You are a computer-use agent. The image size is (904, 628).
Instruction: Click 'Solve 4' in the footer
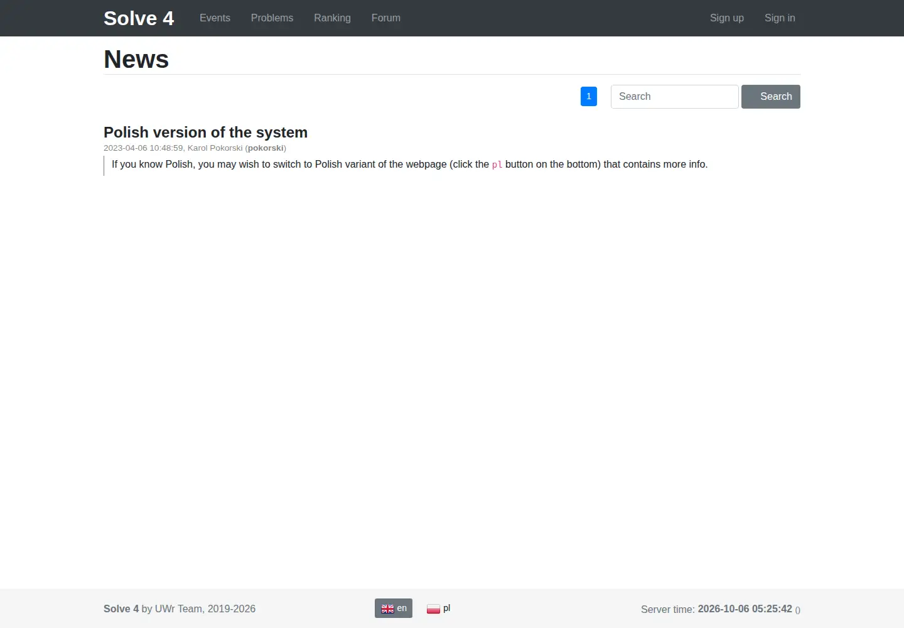(x=121, y=609)
